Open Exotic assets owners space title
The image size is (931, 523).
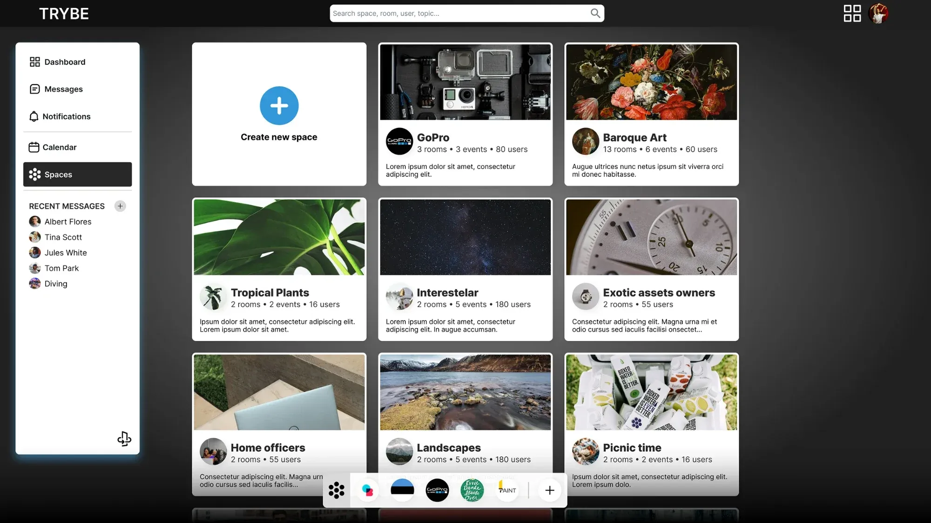pyautogui.click(x=659, y=293)
